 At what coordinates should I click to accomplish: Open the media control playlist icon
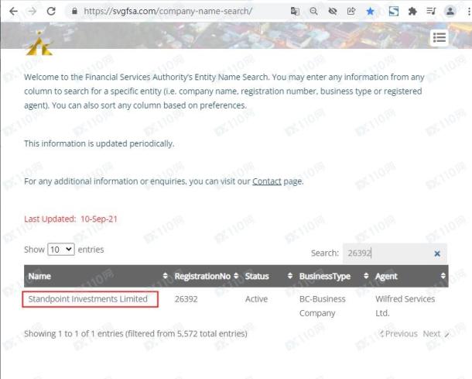[x=431, y=12]
